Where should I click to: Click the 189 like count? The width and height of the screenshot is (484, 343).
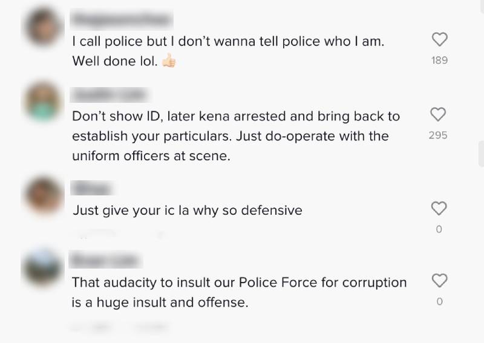coord(439,60)
